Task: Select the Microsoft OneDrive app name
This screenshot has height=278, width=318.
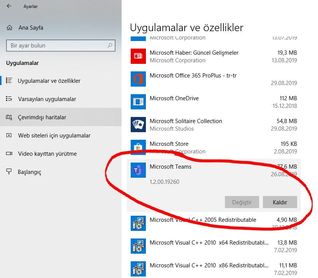Action: click(x=174, y=98)
